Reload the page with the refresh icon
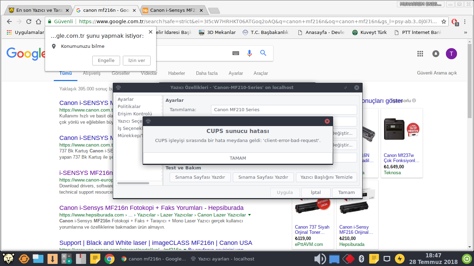Screen dimensions: 474x266 point(29,21)
